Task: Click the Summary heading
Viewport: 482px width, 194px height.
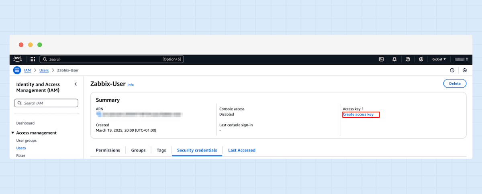Action: 108,100
